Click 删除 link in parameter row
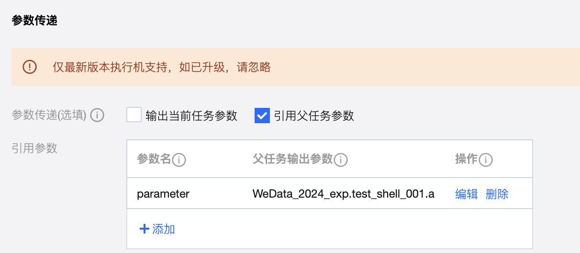The height and width of the screenshot is (253, 580). (x=497, y=194)
